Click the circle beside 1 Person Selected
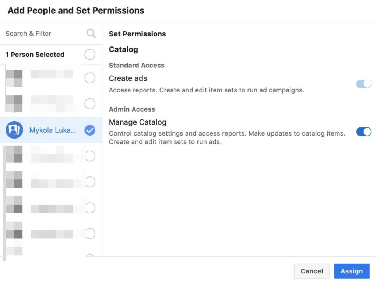The height and width of the screenshot is (284, 377). pos(90,55)
